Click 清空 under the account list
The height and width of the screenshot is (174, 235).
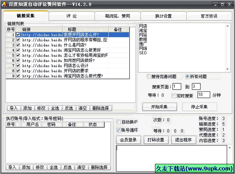coord(81,167)
